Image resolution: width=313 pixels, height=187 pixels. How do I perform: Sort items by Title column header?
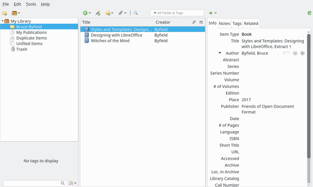(86, 22)
